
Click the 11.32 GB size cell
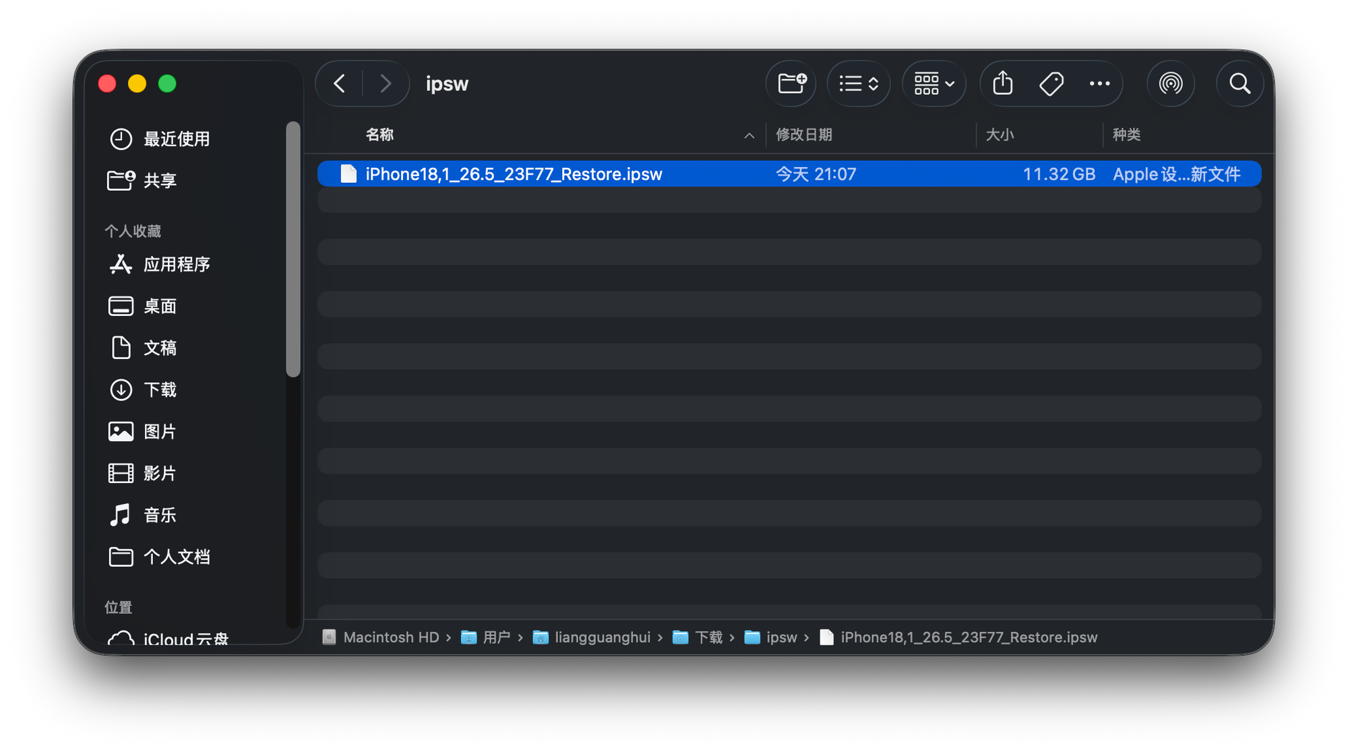(1059, 174)
